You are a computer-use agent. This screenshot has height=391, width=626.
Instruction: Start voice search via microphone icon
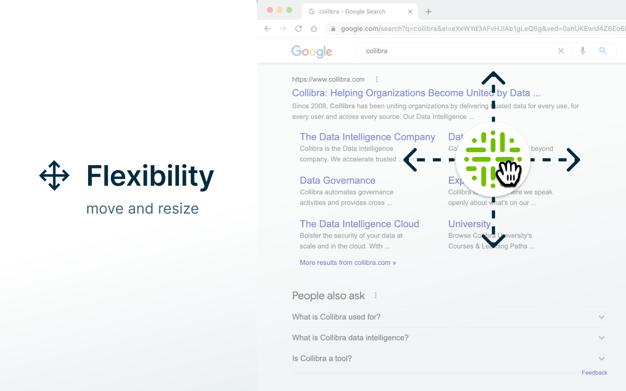[x=582, y=51]
